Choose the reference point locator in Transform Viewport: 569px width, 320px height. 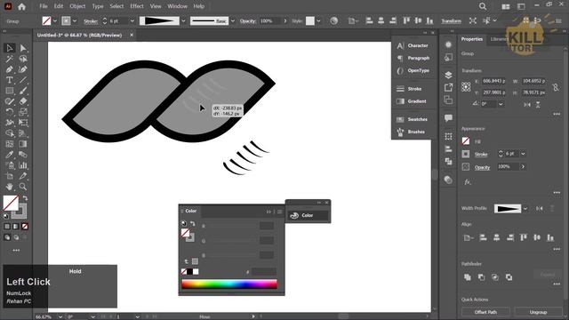point(466,87)
